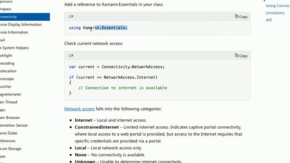The height and width of the screenshot is (163, 290).
Task: Open Orientation Sensor sidebar page
Action: [x=14, y=125]
